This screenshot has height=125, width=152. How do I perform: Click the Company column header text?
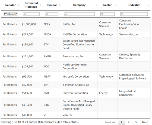point(79,5)
